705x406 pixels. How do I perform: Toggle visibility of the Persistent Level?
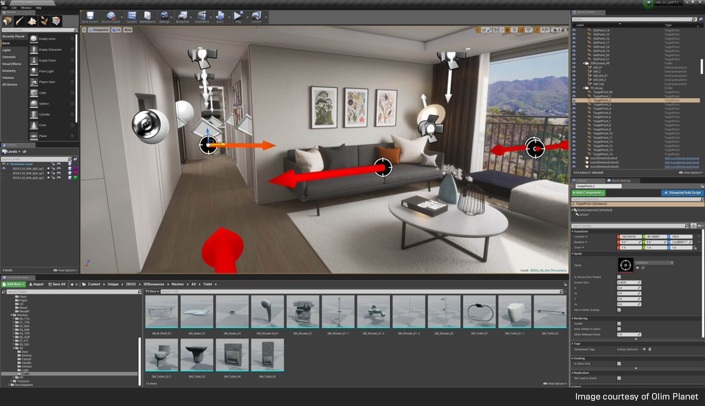point(4,164)
